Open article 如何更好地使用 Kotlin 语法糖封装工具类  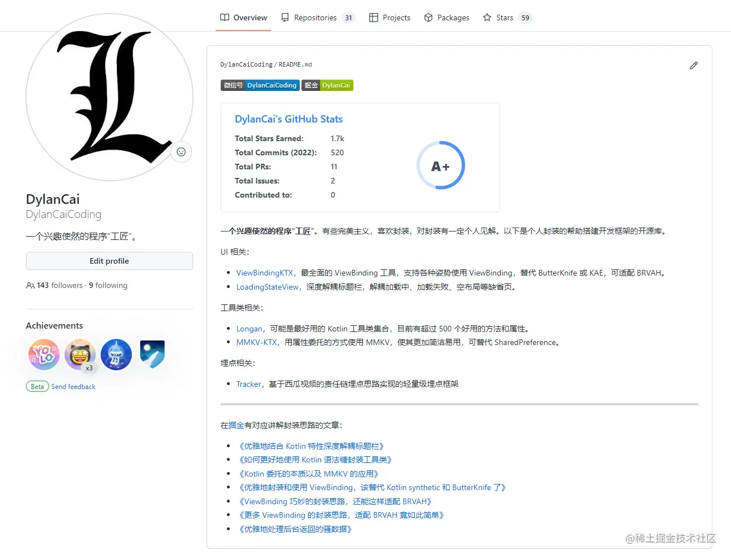[316, 460]
